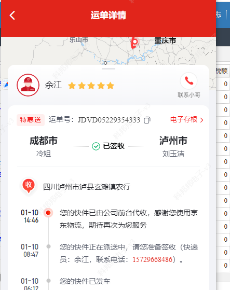The height and width of the screenshot is (290, 230).
Task: Copy the waybill number JDVD05229354333
Action: [x=147, y=120]
